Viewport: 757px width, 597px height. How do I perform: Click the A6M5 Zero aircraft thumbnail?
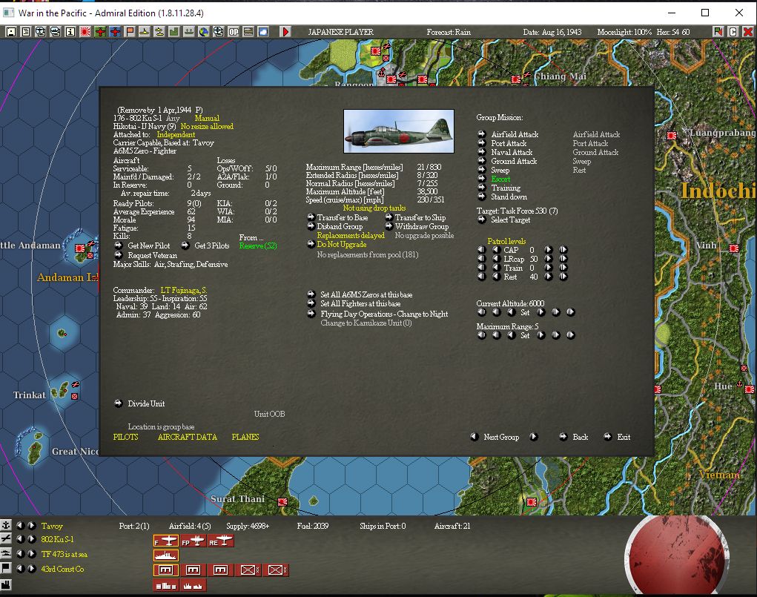tap(399, 131)
